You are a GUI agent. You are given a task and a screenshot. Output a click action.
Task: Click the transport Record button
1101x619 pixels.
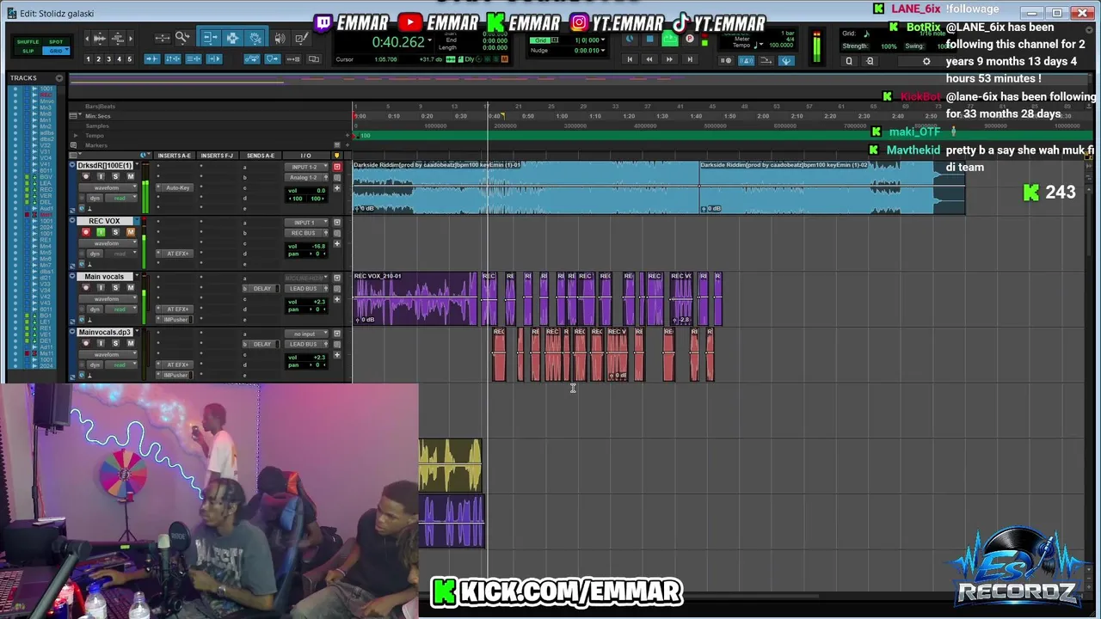click(689, 39)
